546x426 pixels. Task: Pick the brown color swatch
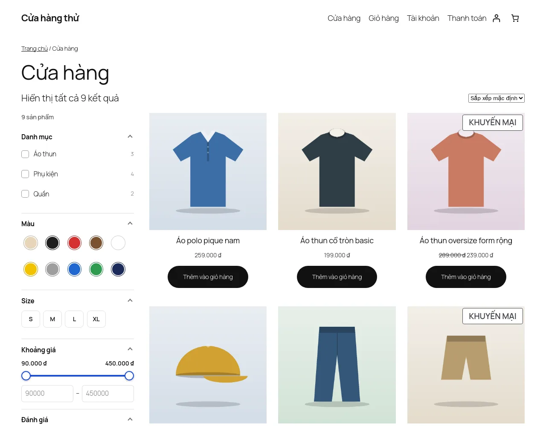(x=96, y=243)
